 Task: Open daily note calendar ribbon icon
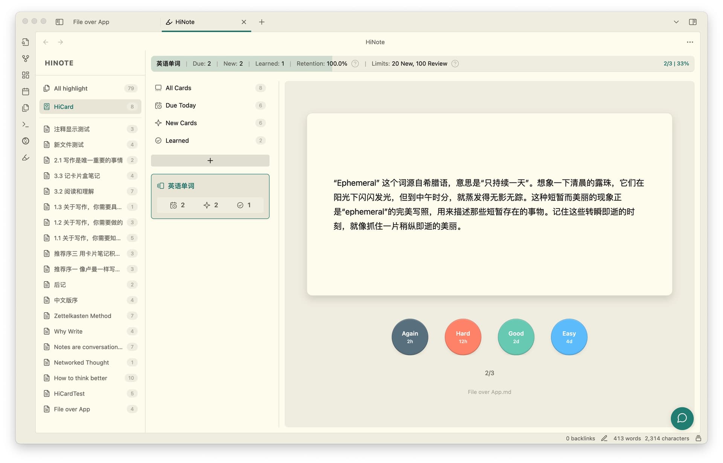click(x=26, y=91)
